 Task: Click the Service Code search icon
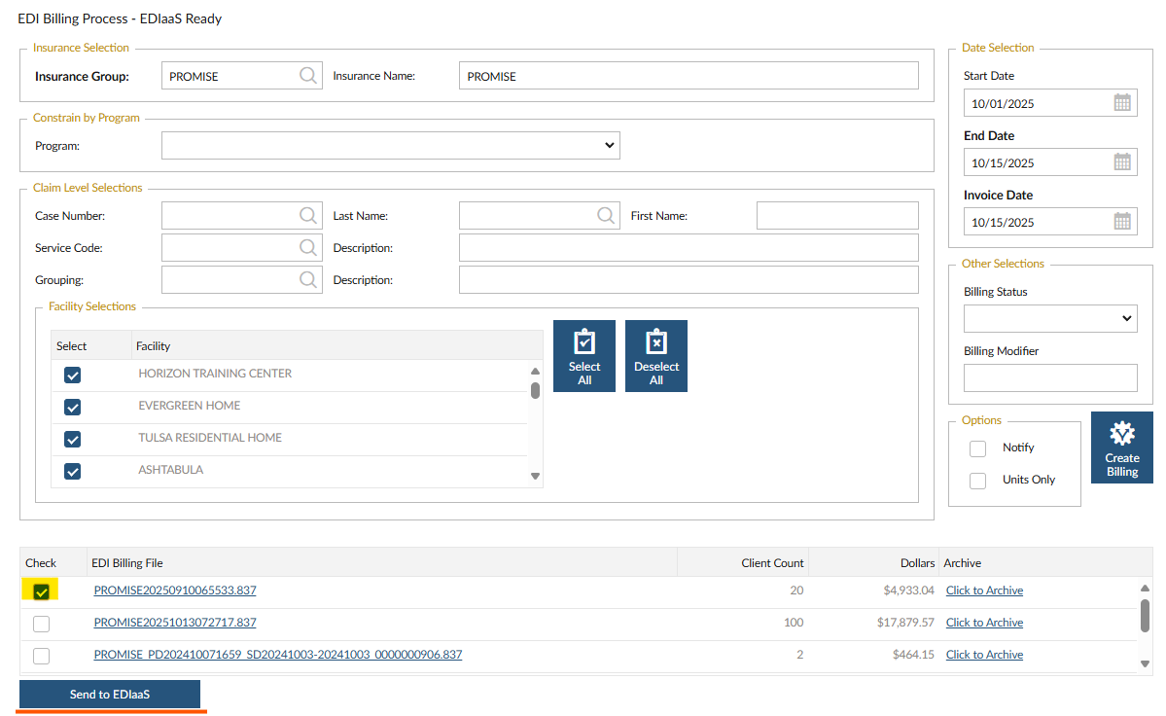pyautogui.click(x=307, y=248)
